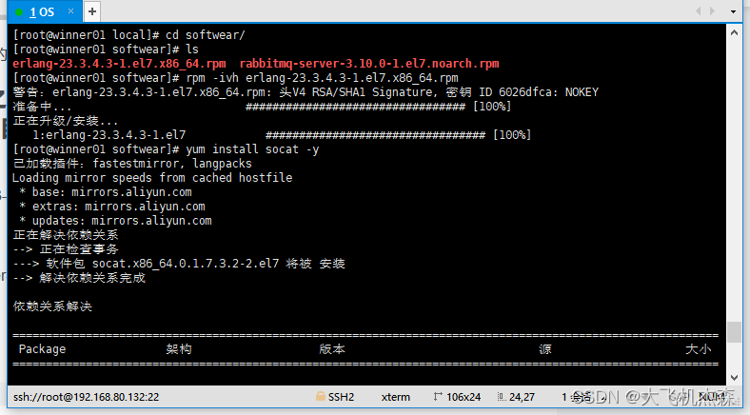Click "1:erlang-23.3.4.3-1.el7" install progress line

tap(282, 135)
